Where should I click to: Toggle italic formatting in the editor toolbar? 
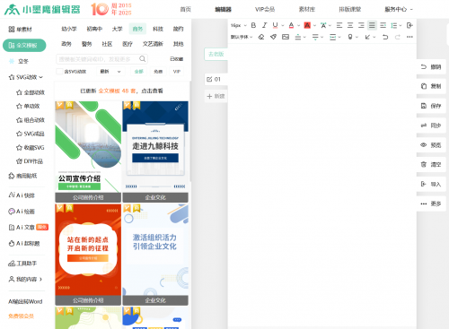tap(264, 25)
